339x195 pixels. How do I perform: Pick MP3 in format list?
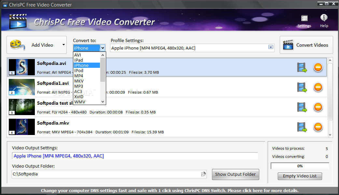[87, 86]
